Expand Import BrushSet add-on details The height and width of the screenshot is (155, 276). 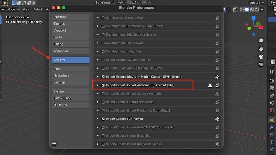pos(98,136)
